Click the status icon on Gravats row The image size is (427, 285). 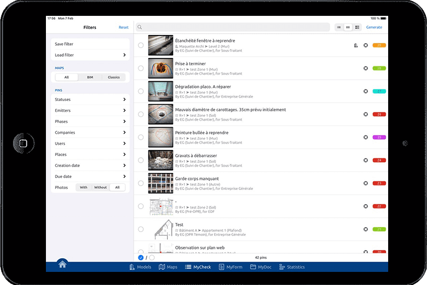pyautogui.click(x=366, y=160)
